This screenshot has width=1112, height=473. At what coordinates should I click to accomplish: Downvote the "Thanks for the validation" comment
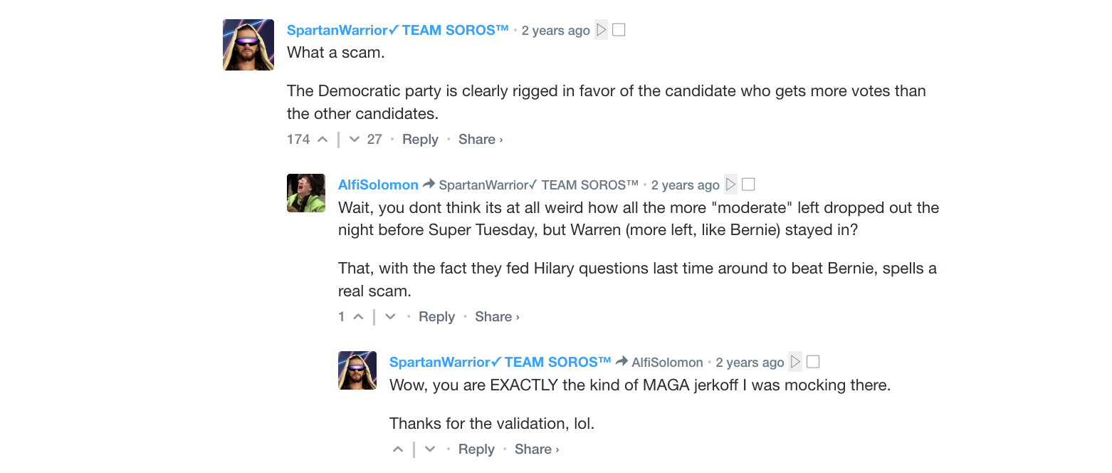point(430,449)
